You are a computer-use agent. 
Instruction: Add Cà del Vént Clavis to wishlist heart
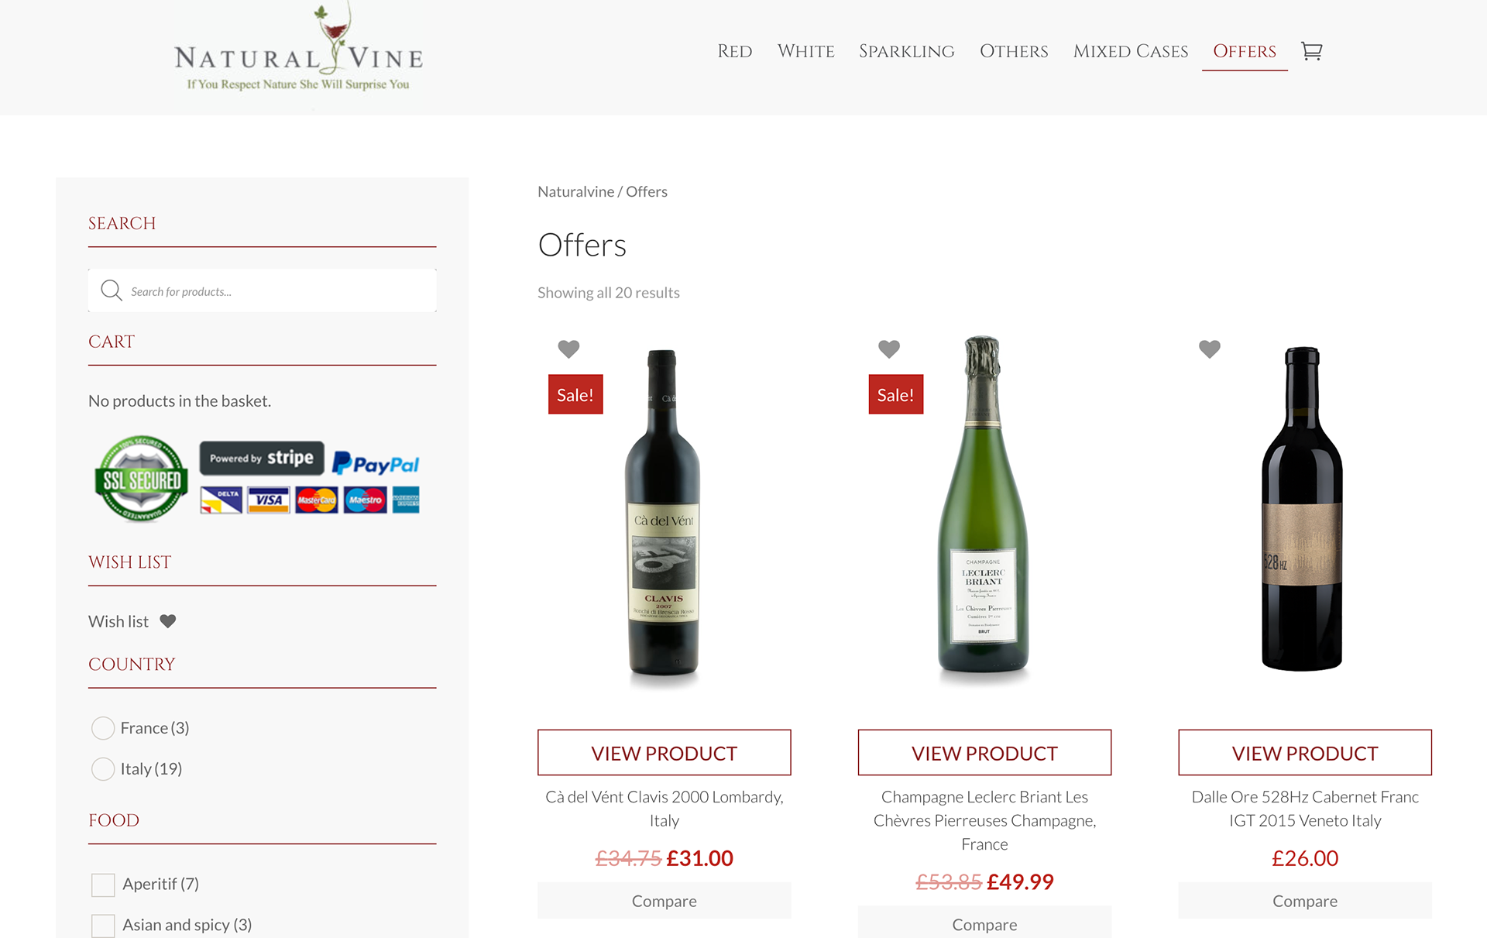568,349
